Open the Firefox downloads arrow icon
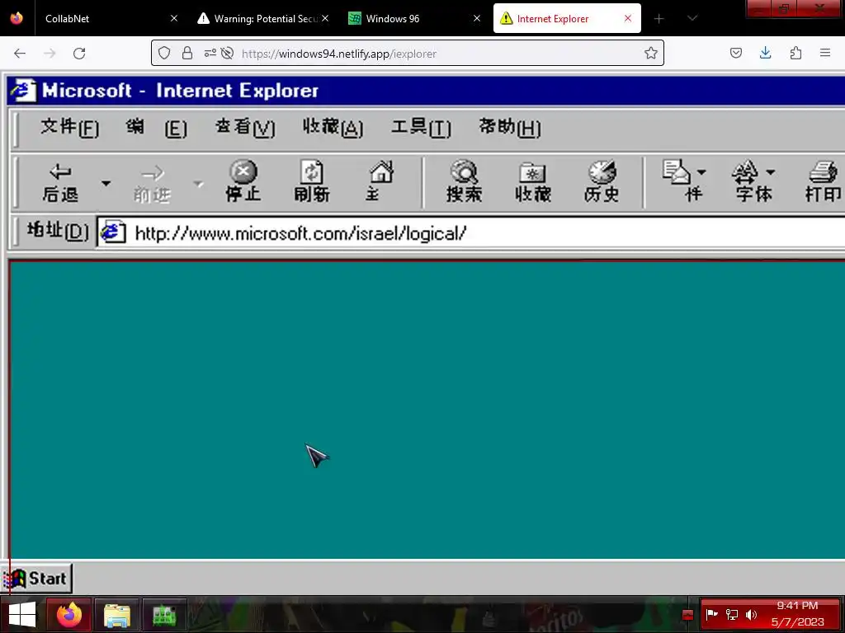The height and width of the screenshot is (633, 845). click(x=766, y=53)
